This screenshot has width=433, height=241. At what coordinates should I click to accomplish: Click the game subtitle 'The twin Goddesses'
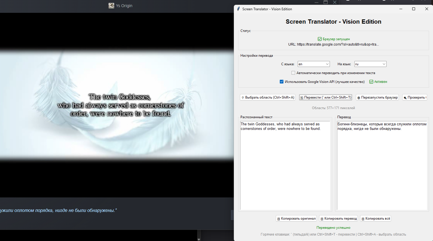click(x=120, y=97)
